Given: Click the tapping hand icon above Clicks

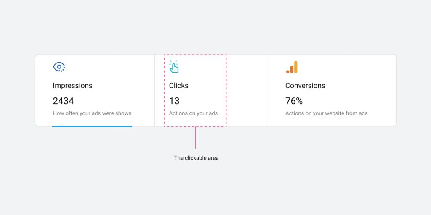Looking at the screenshot, I should click(x=174, y=67).
